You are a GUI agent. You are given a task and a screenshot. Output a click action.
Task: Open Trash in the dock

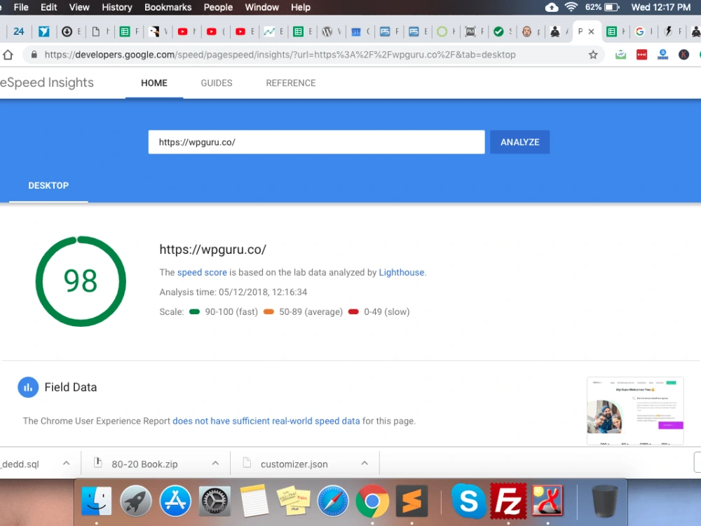pos(604,501)
